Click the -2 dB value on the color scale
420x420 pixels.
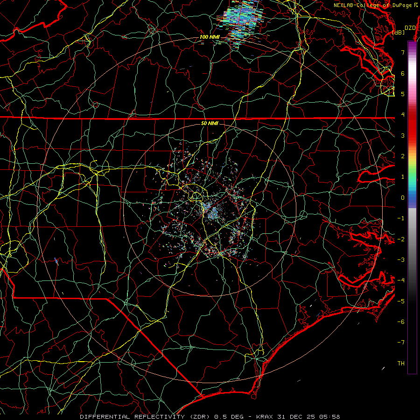(x=401, y=239)
